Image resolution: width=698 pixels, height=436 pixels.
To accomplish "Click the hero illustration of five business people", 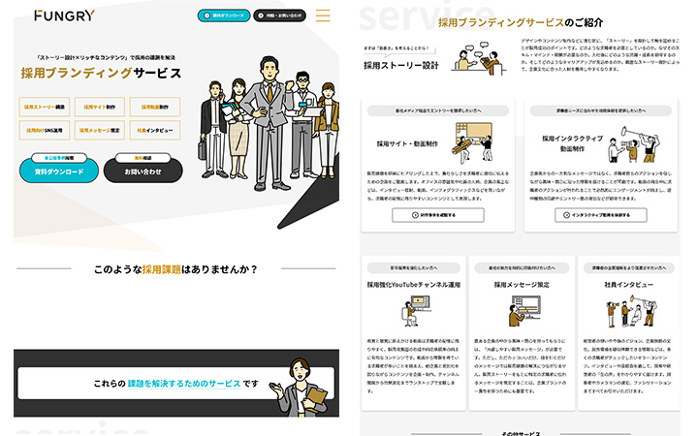I will pos(269,125).
